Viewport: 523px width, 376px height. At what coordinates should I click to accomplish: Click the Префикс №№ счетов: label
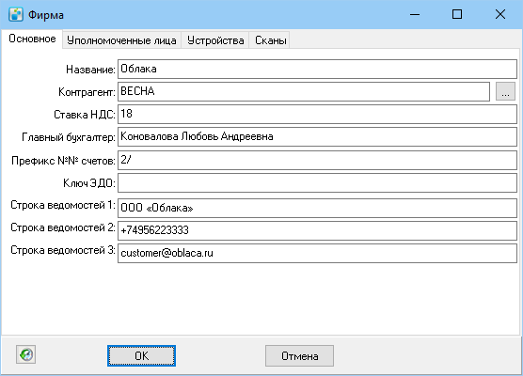click(63, 161)
